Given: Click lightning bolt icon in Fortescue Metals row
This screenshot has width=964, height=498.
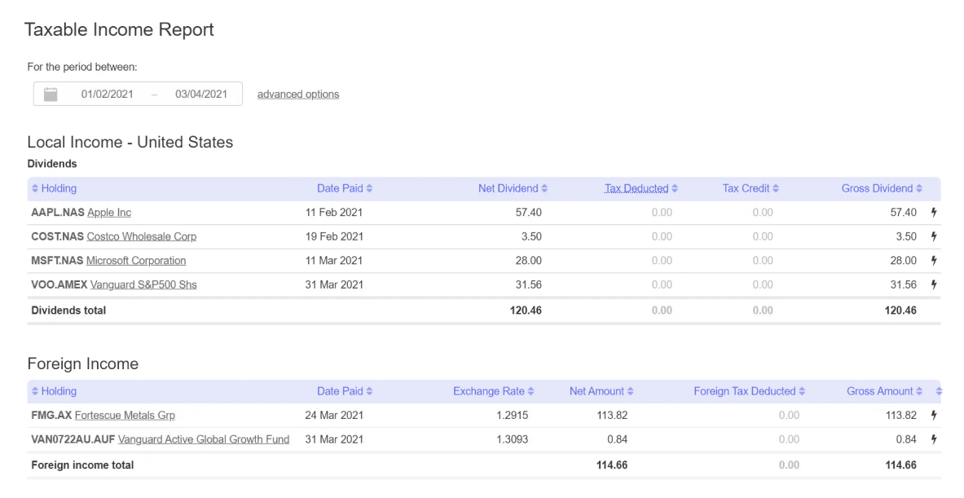Looking at the screenshot, I should [934, 415].
